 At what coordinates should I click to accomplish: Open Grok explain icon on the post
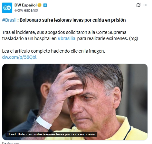138,5
